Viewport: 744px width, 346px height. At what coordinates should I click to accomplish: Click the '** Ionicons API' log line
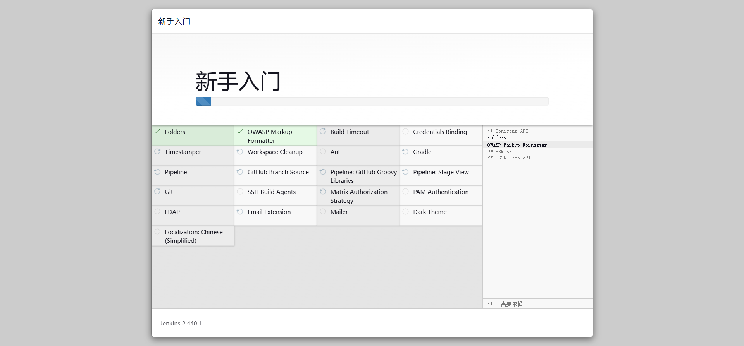pyautogui.click(x=508, y=131)
